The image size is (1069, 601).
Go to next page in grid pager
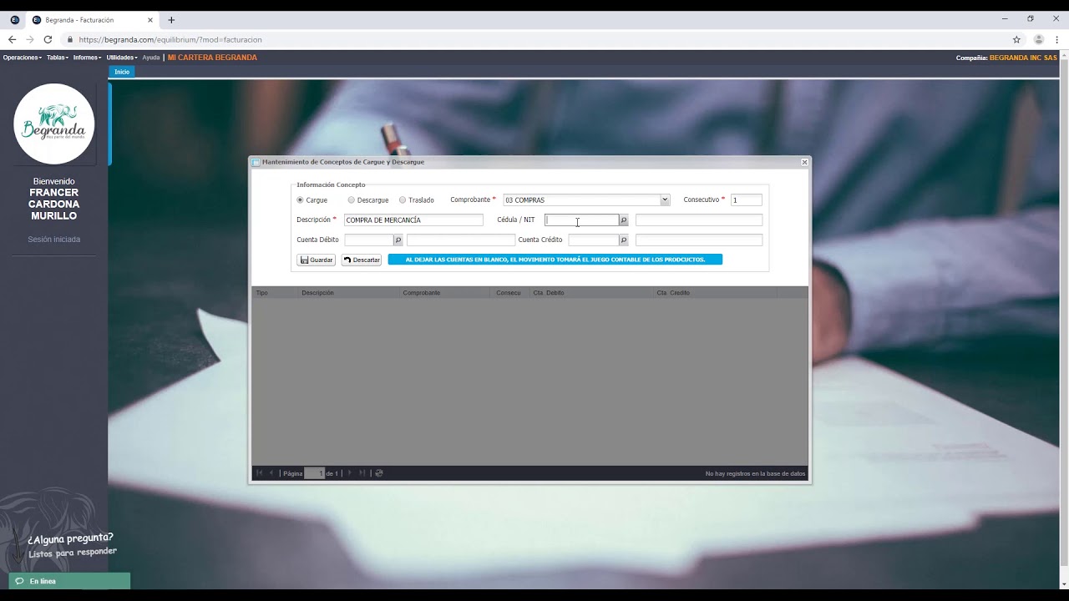(x=350, y=473)
